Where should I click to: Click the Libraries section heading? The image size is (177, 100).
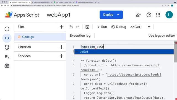pyautogui.click(x=24, y=47)
